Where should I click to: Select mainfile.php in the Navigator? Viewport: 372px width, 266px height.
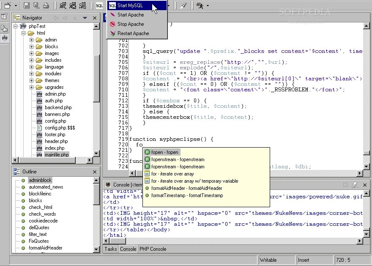click(x=57, y=155)
